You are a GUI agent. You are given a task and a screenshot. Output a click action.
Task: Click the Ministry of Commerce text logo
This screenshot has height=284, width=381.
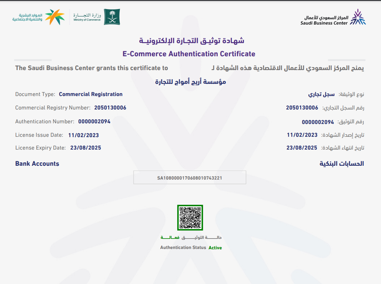coord(87,17)
